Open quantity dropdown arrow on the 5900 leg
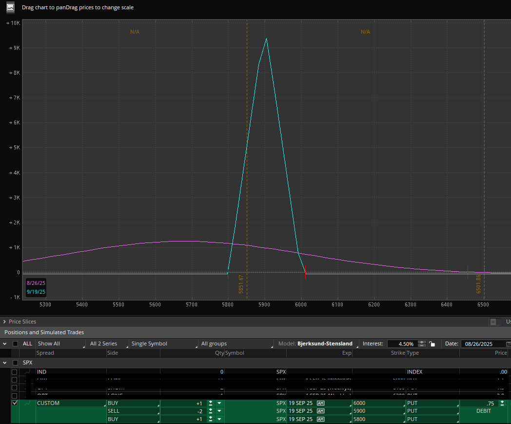Image resolution: width=511 pixels, height=424 pixels. click(219, 411)
